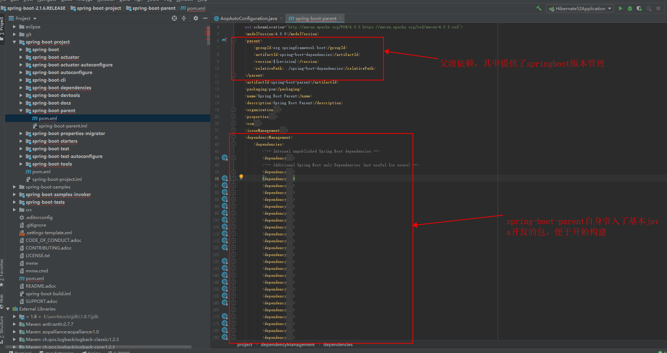
Task: Select the .gitignore file
Action: coord(36,225)
